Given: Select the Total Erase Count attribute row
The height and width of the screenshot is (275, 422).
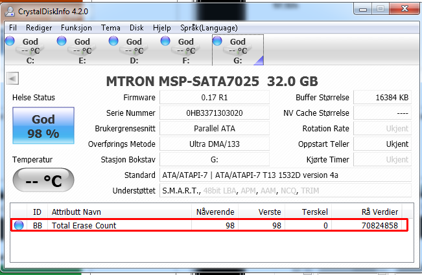Looking at the screenshot, I should (209, 225).
